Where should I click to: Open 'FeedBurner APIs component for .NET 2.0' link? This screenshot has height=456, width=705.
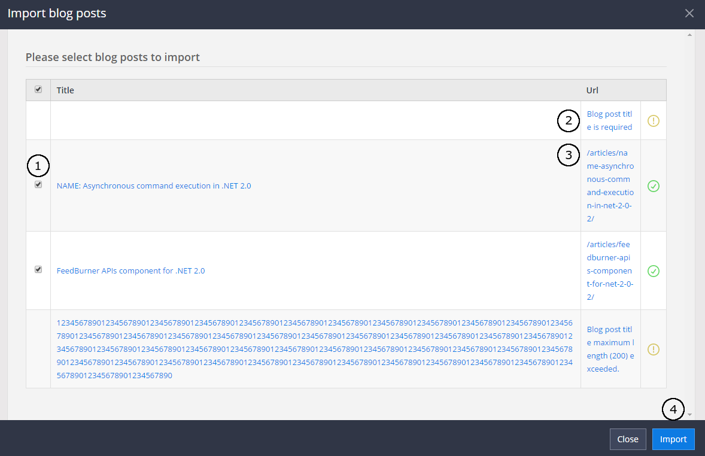tap(130, 271)
